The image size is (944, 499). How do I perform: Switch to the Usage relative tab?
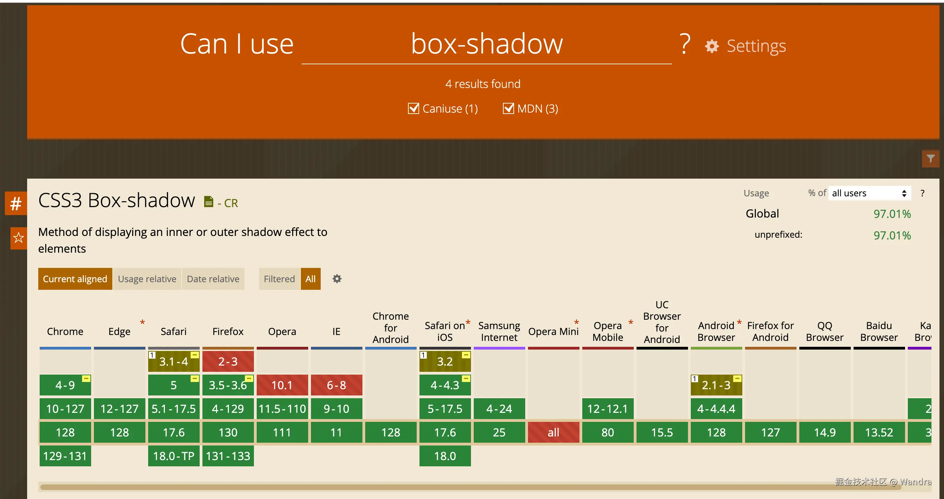point(147,279)
